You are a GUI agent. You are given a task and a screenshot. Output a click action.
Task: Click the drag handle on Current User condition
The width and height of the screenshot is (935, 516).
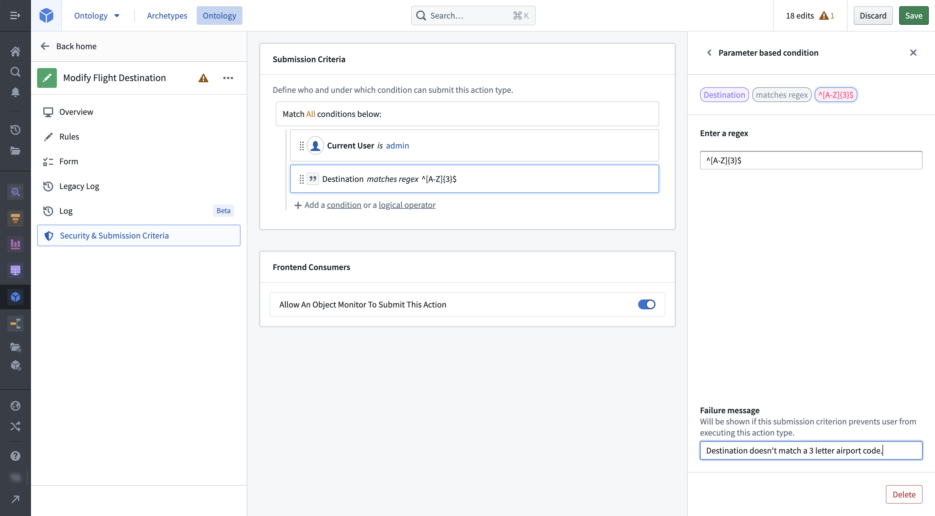click(x=301, y=146)
